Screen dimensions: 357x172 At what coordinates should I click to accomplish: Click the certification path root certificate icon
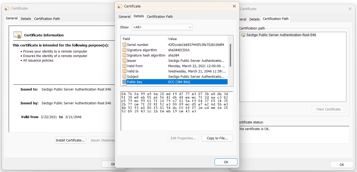pos(243,35)
